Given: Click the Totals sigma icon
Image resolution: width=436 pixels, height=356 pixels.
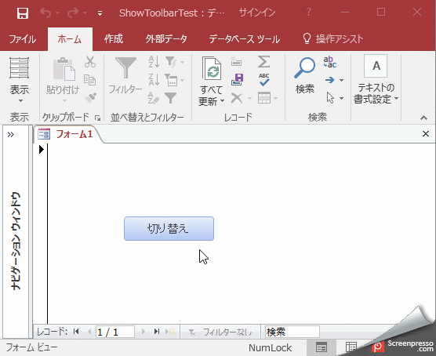Looking at the screenshot, I should pos(264,61).
